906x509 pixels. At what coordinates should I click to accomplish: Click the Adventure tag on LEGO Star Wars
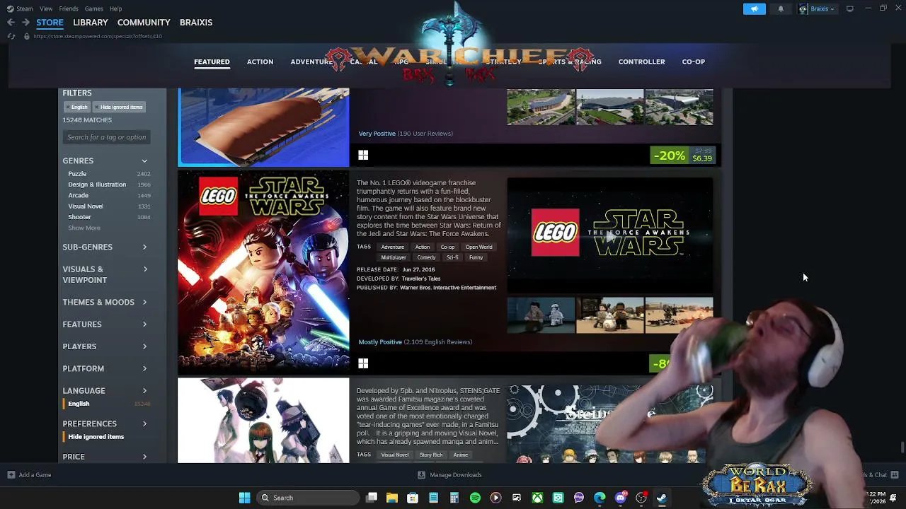(393, 247)
